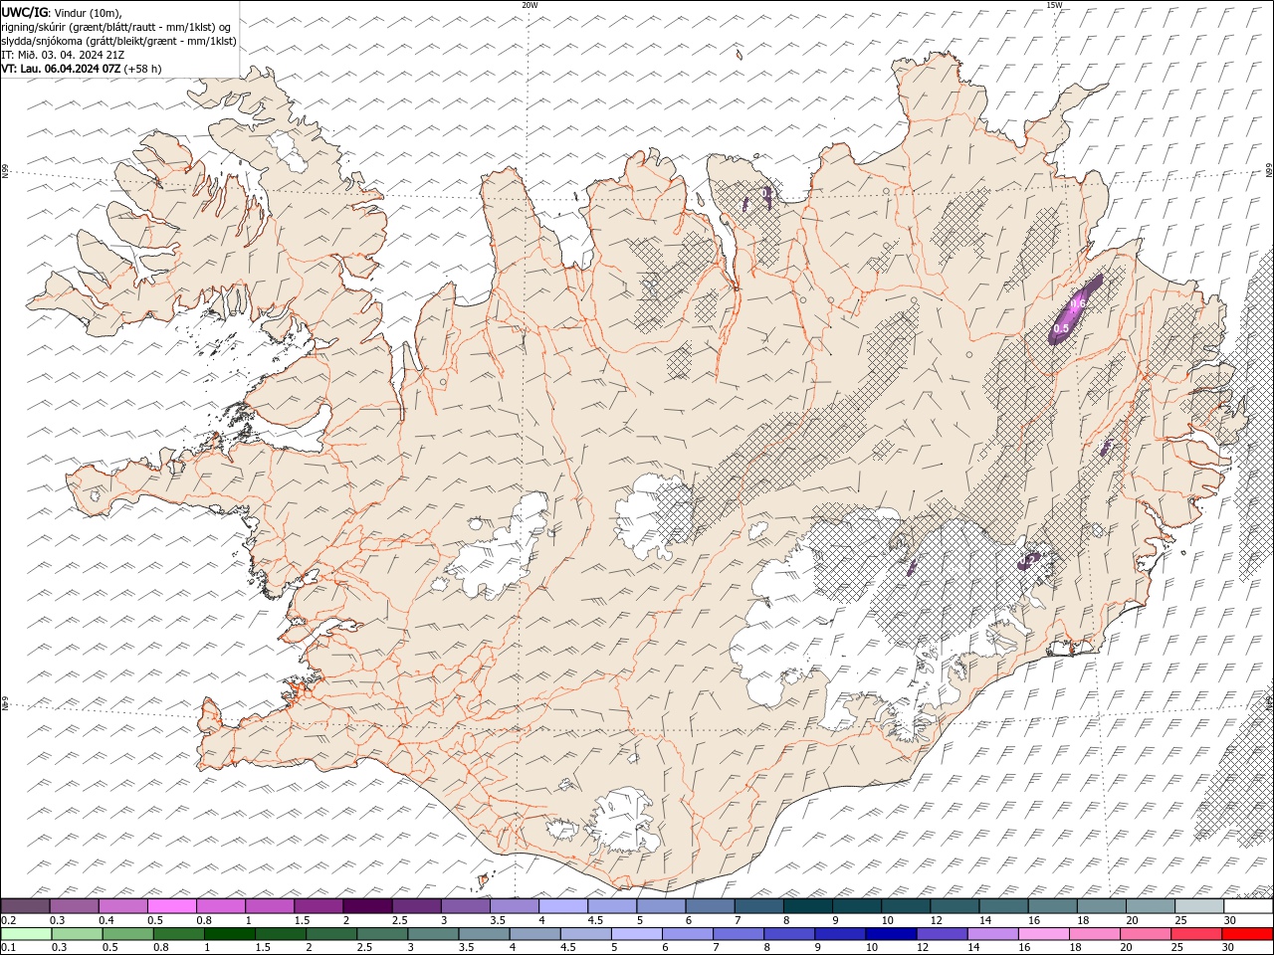Viewport: 1274px width, 955px height.
Task: Pick the darkest green 1–1.5 legend swatch
Action: 230,934
